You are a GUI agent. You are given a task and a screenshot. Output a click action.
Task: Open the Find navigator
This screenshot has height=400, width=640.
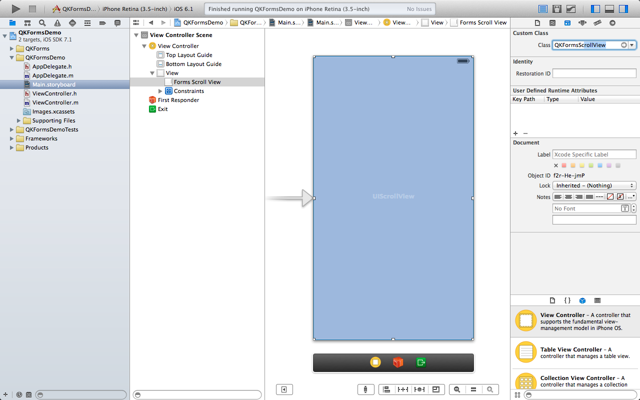coord(42,23)
